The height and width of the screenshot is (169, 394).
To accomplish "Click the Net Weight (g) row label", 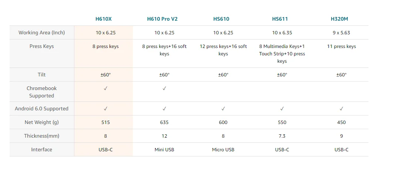I will pyautogui.click(x=41, y=122).
